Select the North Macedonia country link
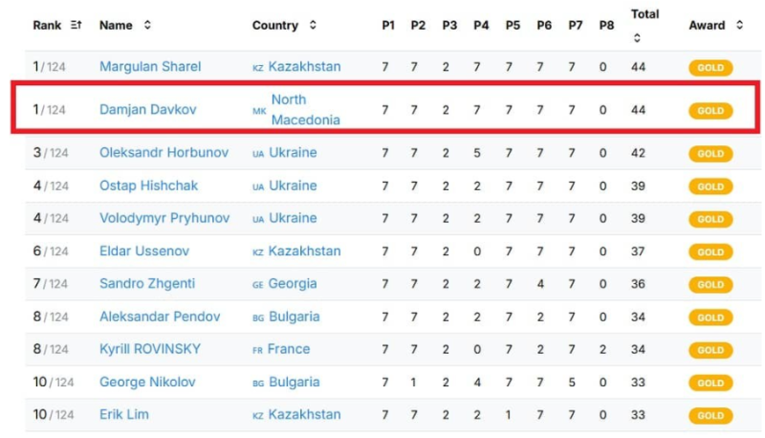The height and width of the screenshot is (438, 765). coord(305,110)
